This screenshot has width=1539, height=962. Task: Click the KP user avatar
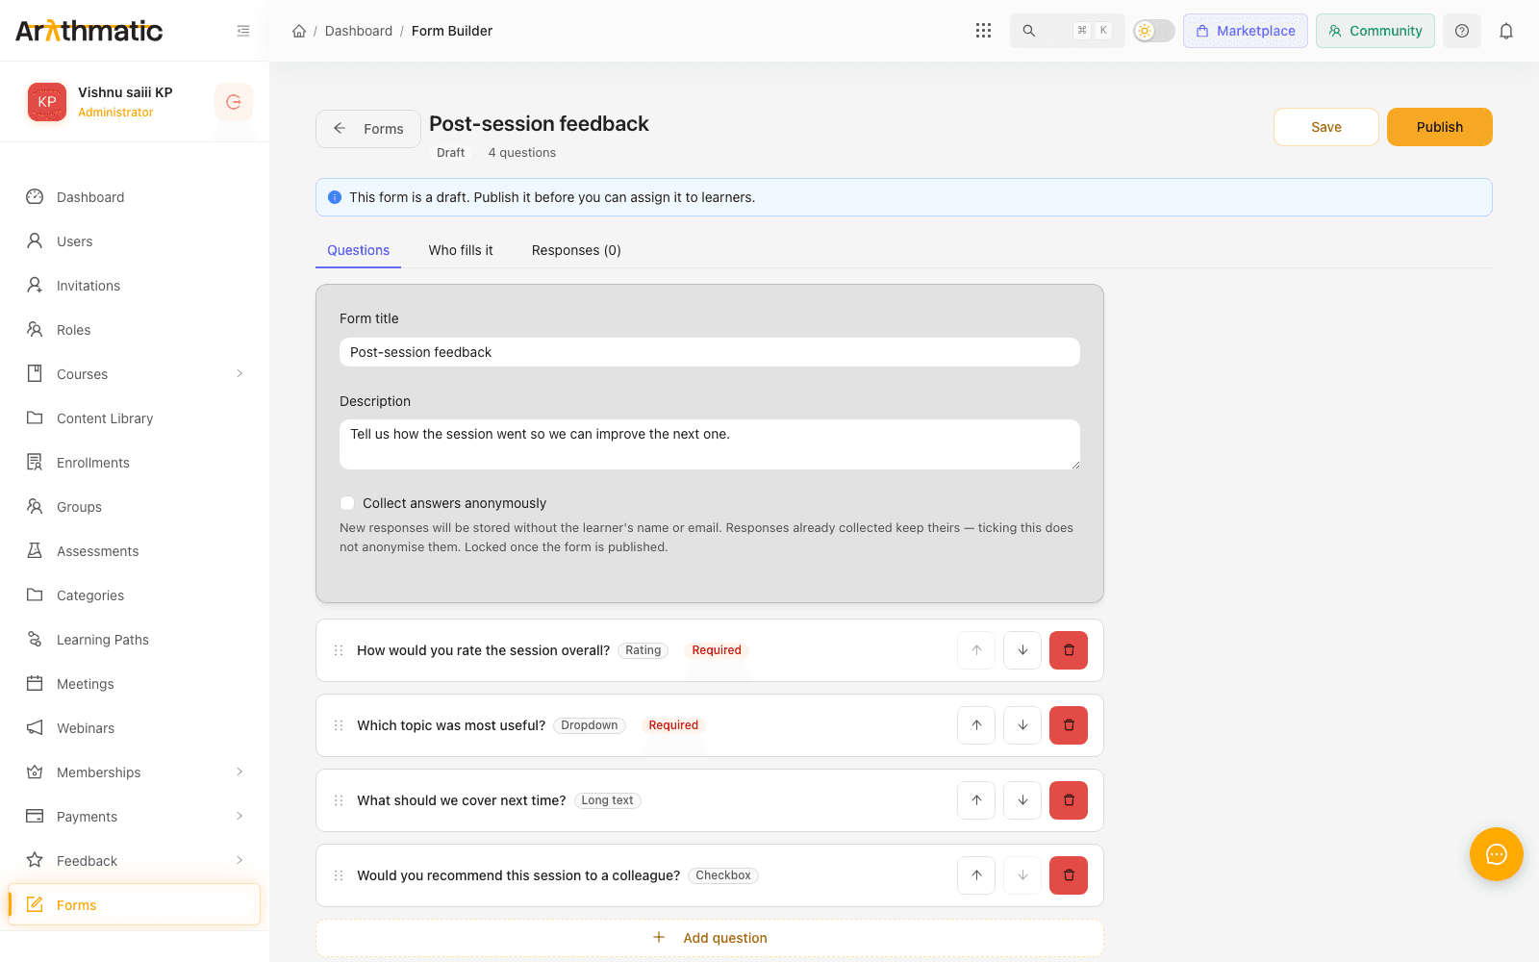click(x=47, y=102)
